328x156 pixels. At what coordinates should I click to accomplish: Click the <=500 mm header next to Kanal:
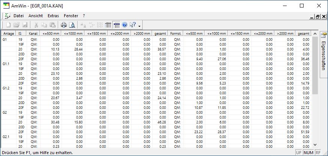pyautogui.click(x=51, y=33)
